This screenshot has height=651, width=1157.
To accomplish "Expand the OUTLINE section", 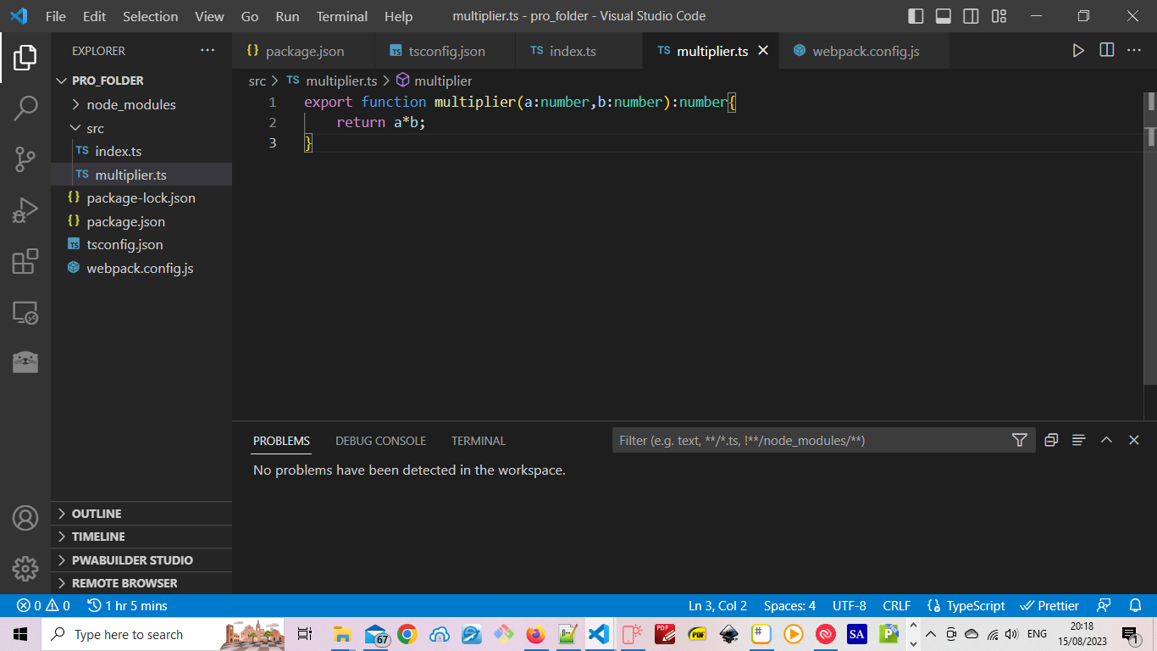I will [x=97, y=514].
